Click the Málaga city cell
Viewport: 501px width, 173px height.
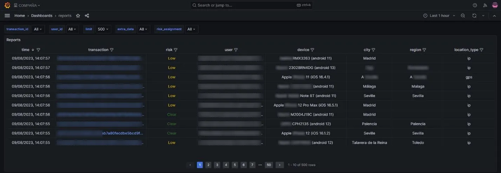tap(369, 86)
